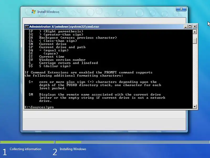Click the command prompt line X:\Sources>pro
Screen dimensions: 210x158
point(39,107)
